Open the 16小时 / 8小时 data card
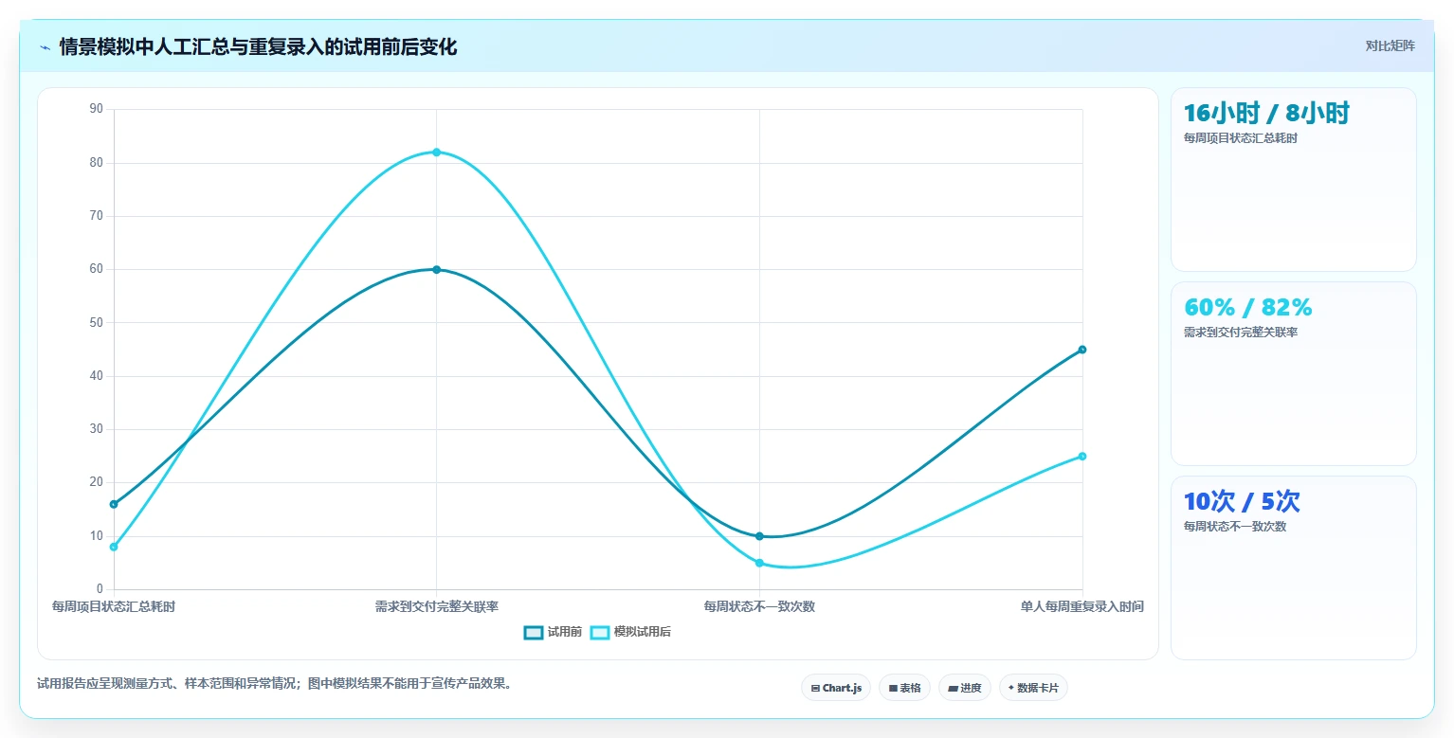This screenshot has height=738, width=1454. pos(1294,180)
